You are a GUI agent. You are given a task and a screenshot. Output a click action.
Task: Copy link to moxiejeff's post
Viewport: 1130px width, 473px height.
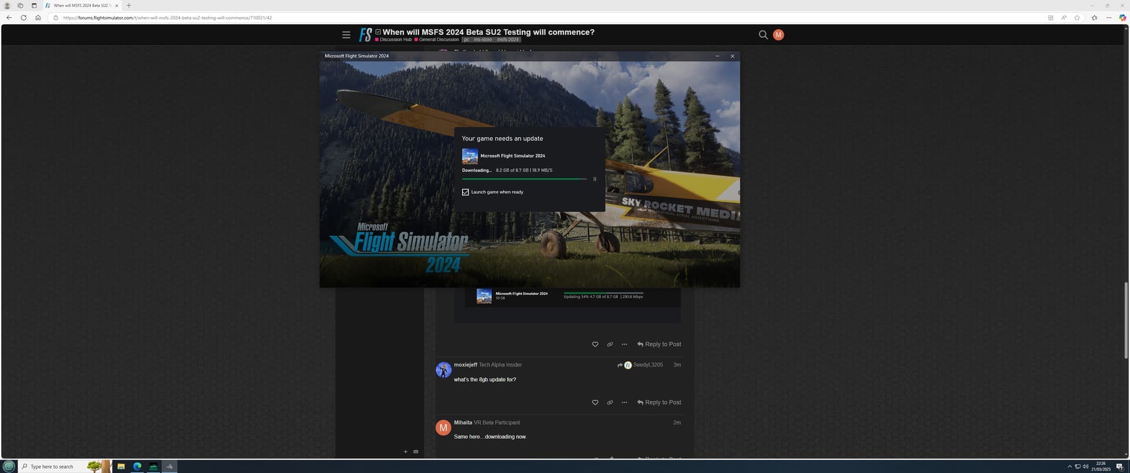(610, 402)
